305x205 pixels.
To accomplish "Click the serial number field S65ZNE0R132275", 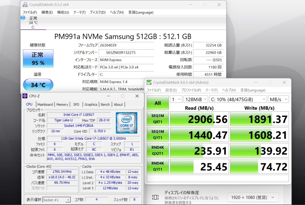I will click(126, 53).
